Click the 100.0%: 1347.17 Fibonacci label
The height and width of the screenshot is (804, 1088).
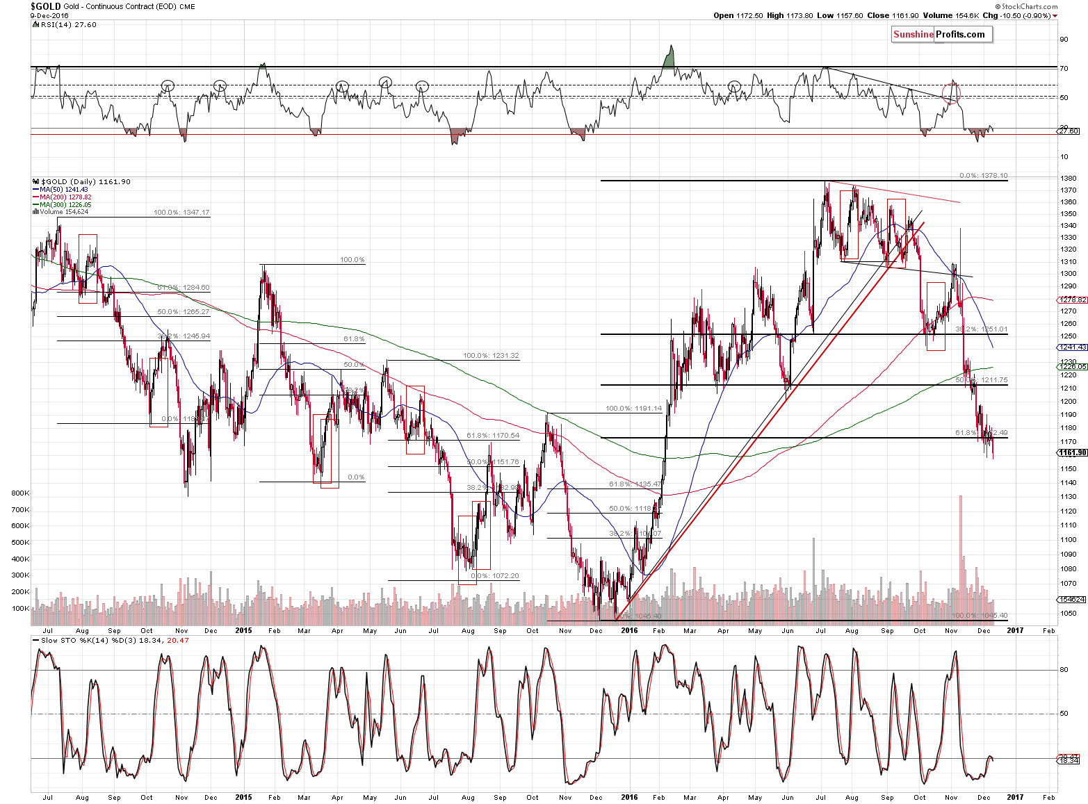coord(181,212)
